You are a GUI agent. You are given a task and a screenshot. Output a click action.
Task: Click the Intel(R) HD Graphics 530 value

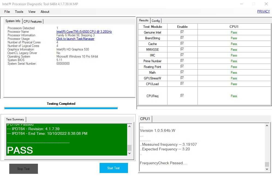pos(73,49)
